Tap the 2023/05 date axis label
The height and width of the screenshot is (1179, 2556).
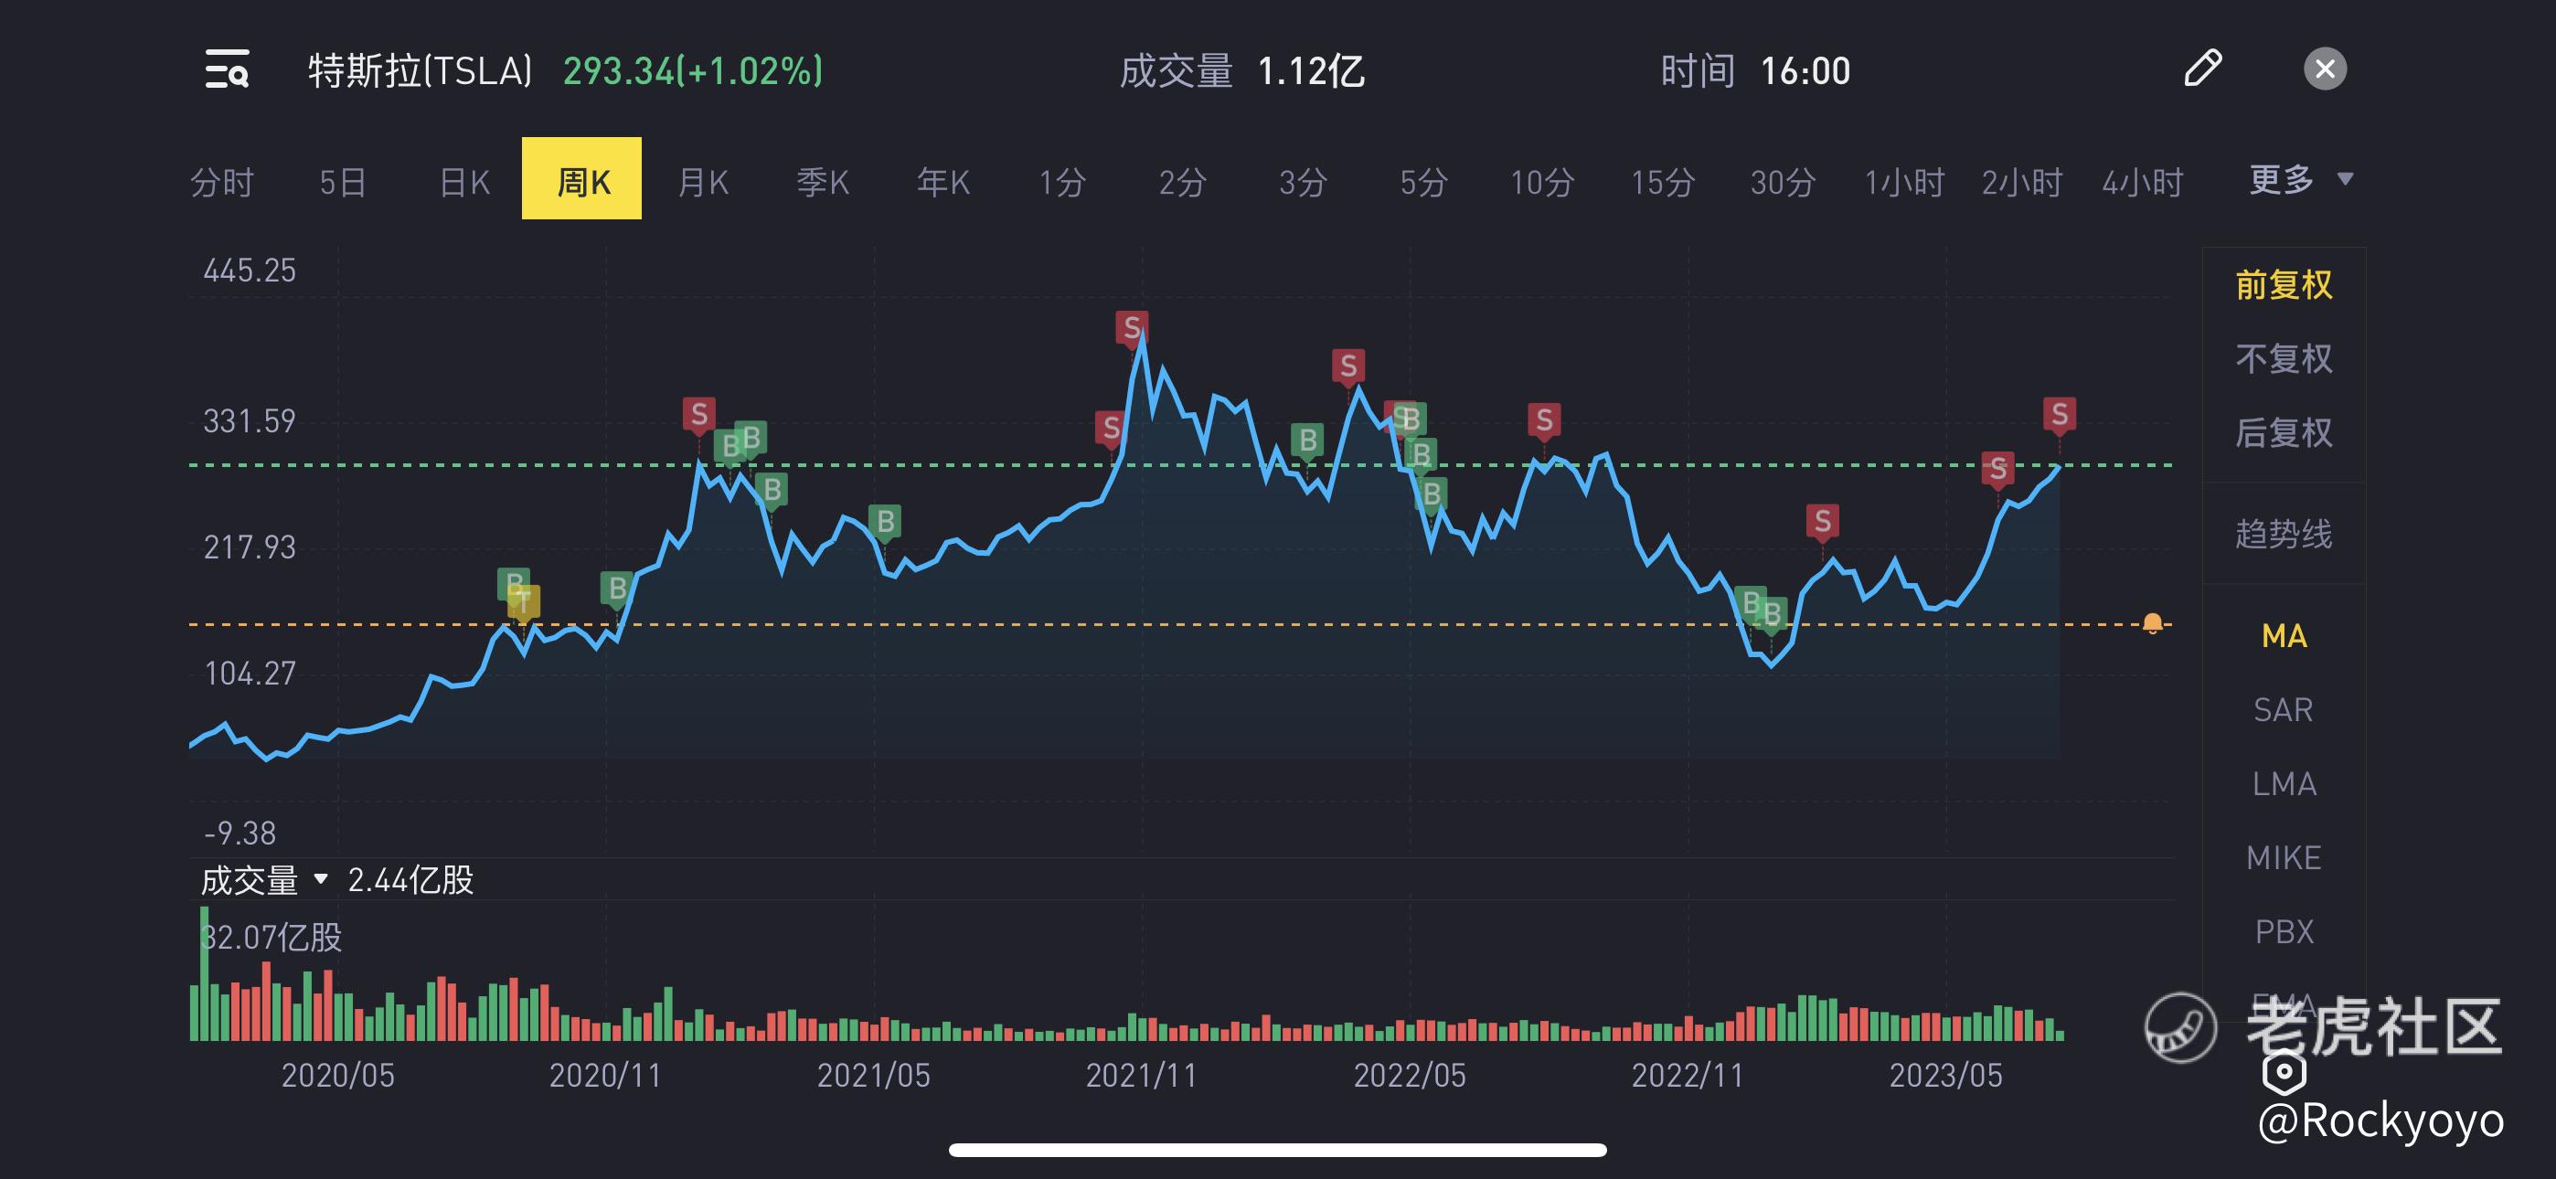coord(1945,1076)
